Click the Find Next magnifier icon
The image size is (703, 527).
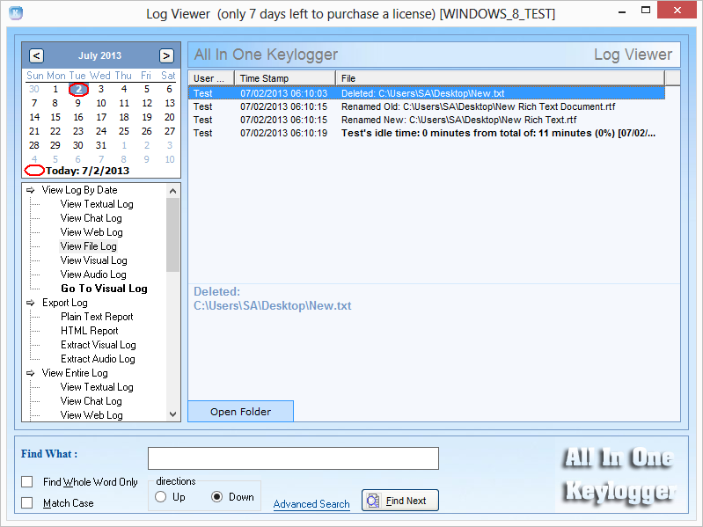pos(373,501)
